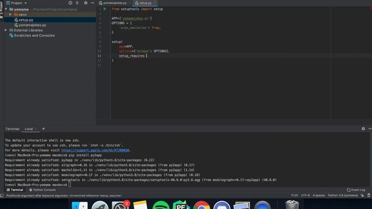The width and height of the screenshot is (372, 209).
Task: Collapse the yomama project root
Action: coord(6,9)
